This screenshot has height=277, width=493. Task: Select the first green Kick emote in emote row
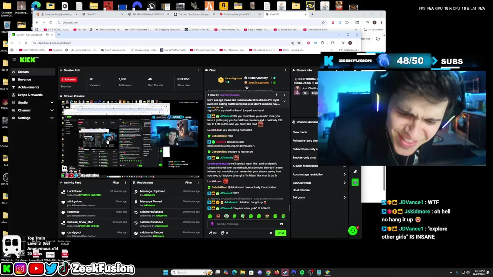click(210, 216)
